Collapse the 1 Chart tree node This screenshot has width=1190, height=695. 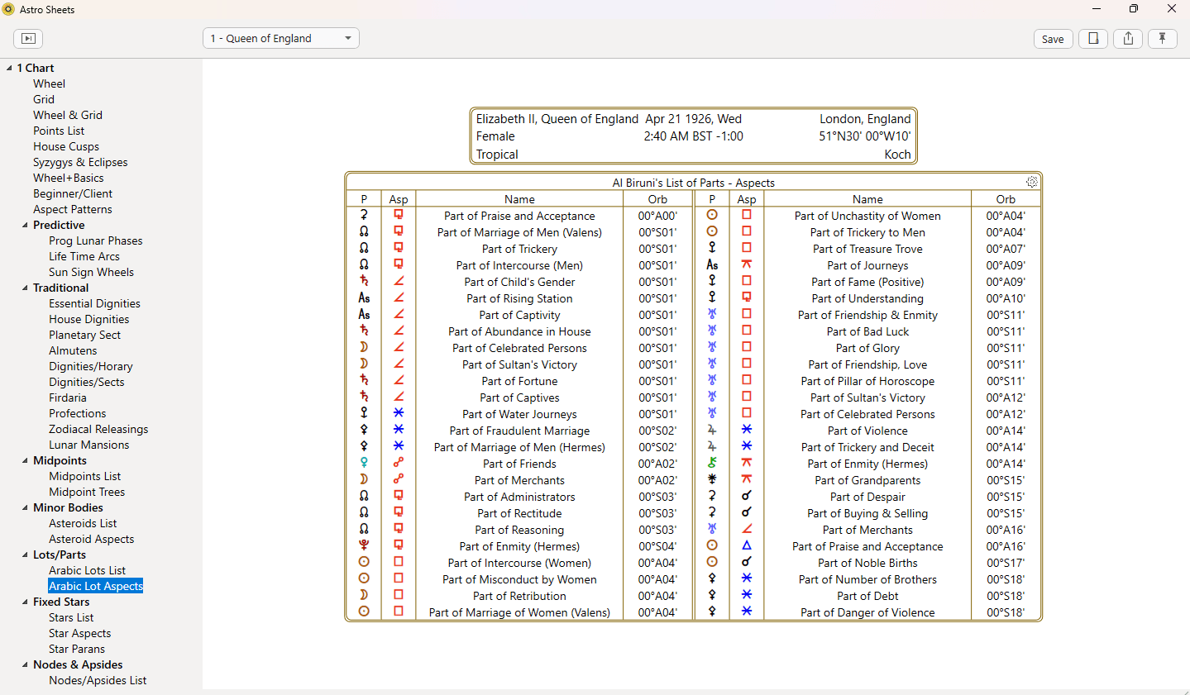9,68
